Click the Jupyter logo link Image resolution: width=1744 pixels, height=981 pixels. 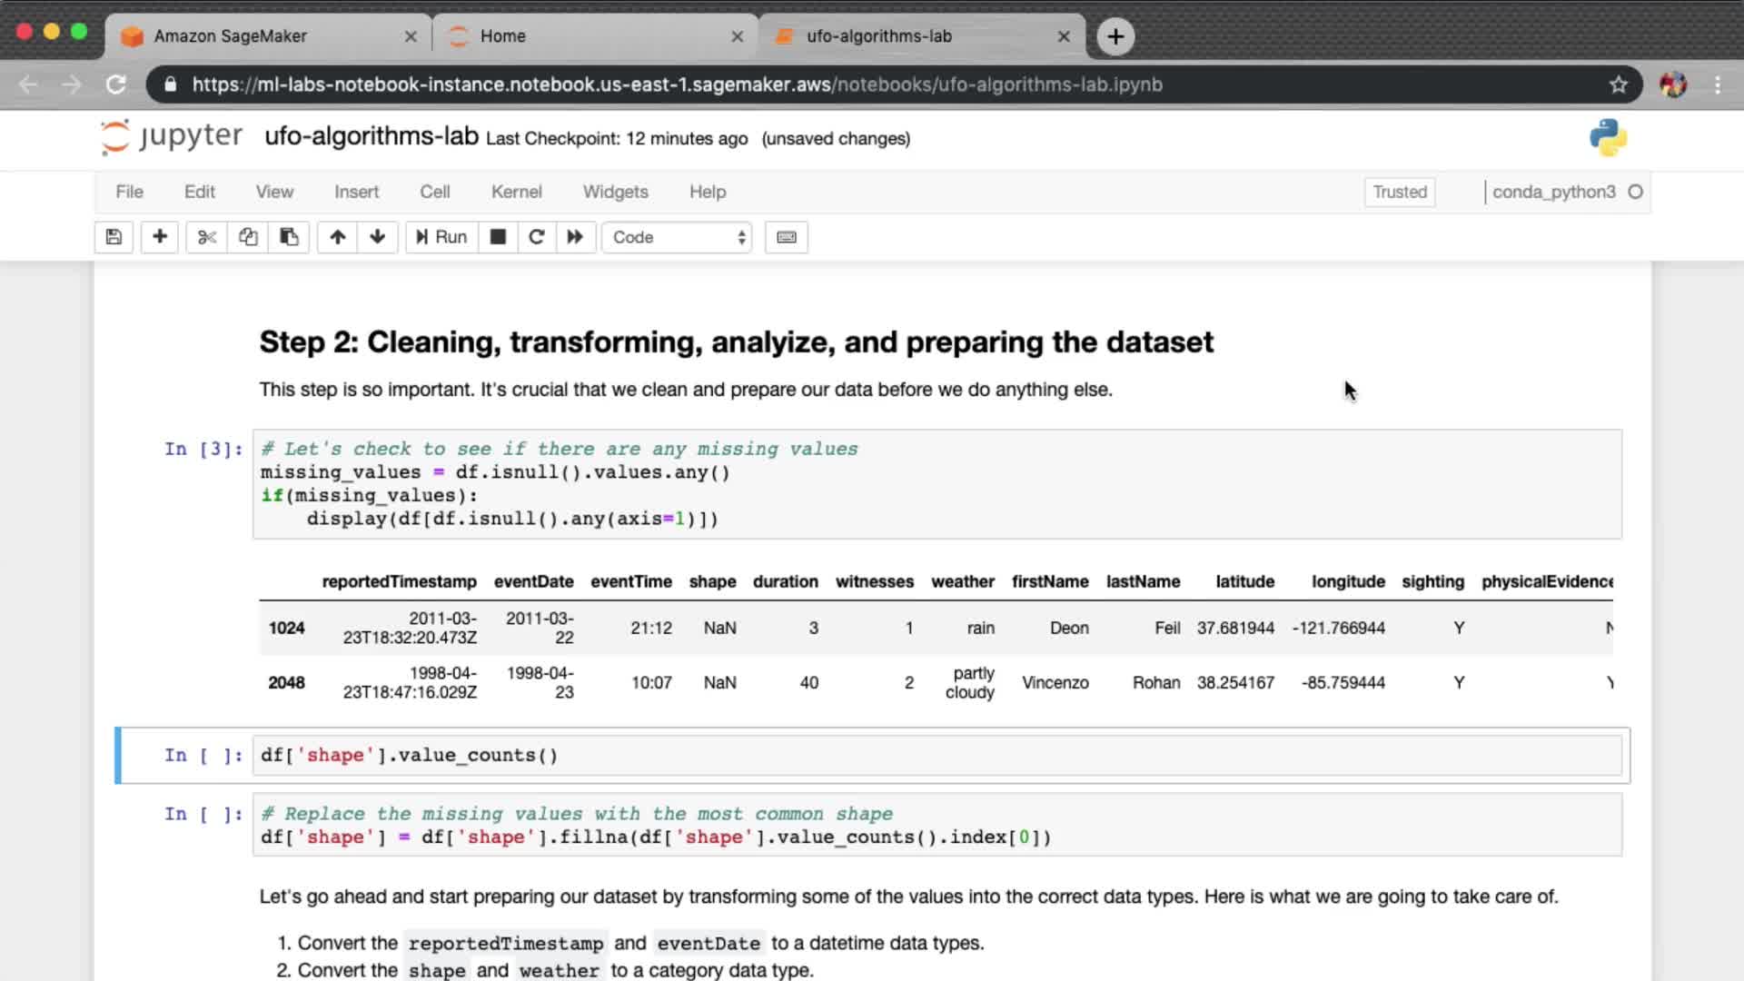coord(172,137)
